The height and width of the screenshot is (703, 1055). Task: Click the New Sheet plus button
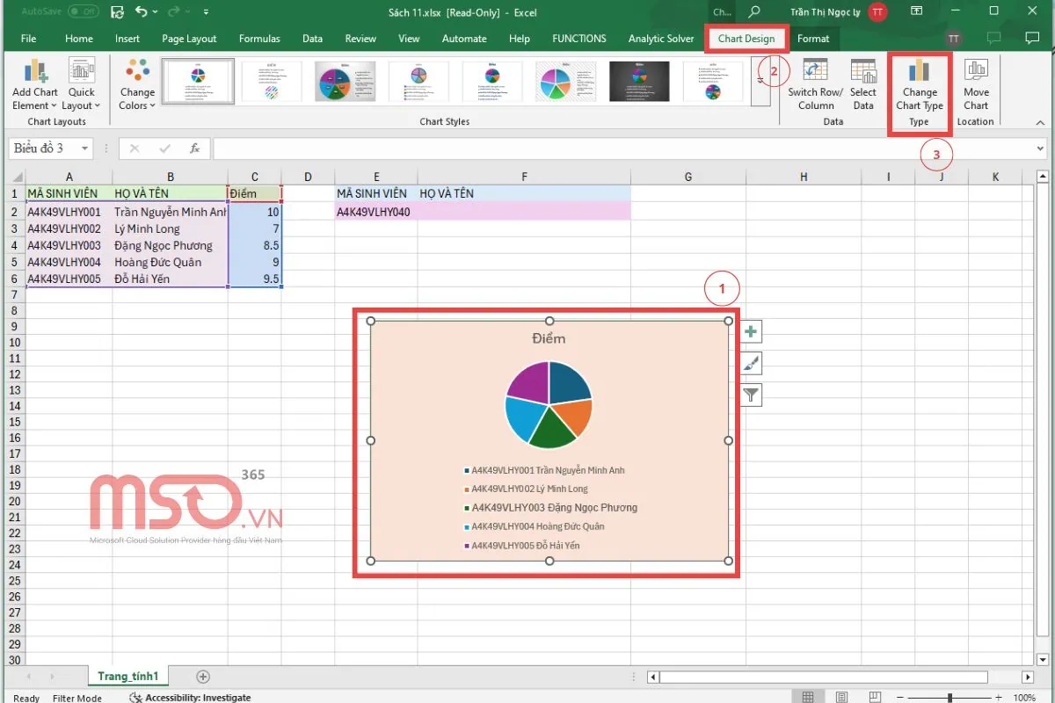tap(202, 677)
